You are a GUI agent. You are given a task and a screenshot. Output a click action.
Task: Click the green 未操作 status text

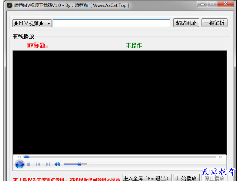pos(134,45)
